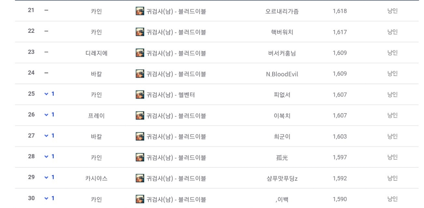Open the character name 오르내리가즘
424x208 pixels.
[282, 11]
